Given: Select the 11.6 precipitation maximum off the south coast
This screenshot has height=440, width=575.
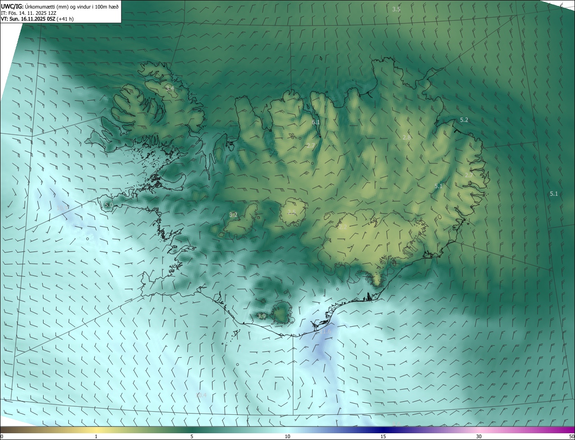Looking at the screenshot, I should pos(326,331).
